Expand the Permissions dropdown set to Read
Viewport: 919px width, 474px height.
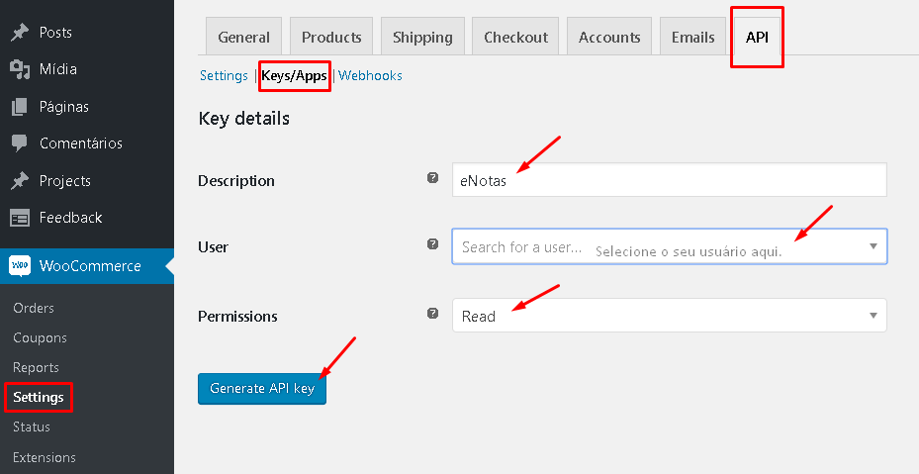click(x=670, y=316)
